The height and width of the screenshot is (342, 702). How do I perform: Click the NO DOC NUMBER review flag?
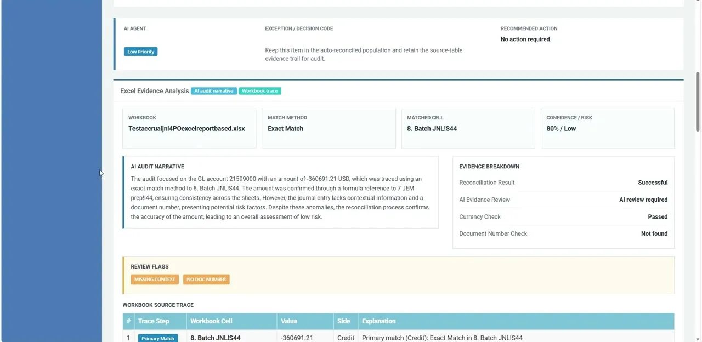pyautogui.click(x=206, y=280)
